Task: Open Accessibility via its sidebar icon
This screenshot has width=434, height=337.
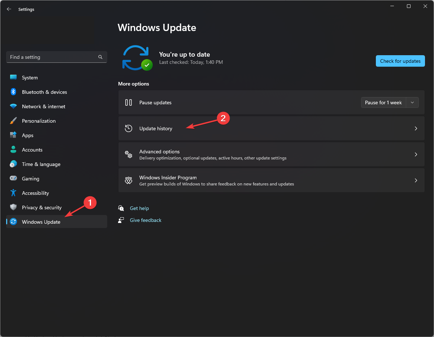Action: [13, 193]
